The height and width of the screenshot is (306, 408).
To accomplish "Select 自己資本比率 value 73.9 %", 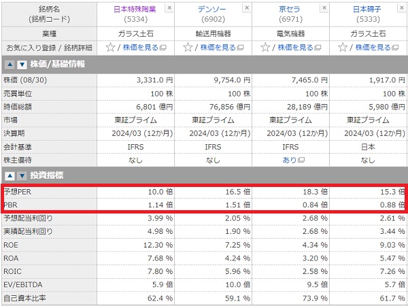I will click(x=314, y=299).
